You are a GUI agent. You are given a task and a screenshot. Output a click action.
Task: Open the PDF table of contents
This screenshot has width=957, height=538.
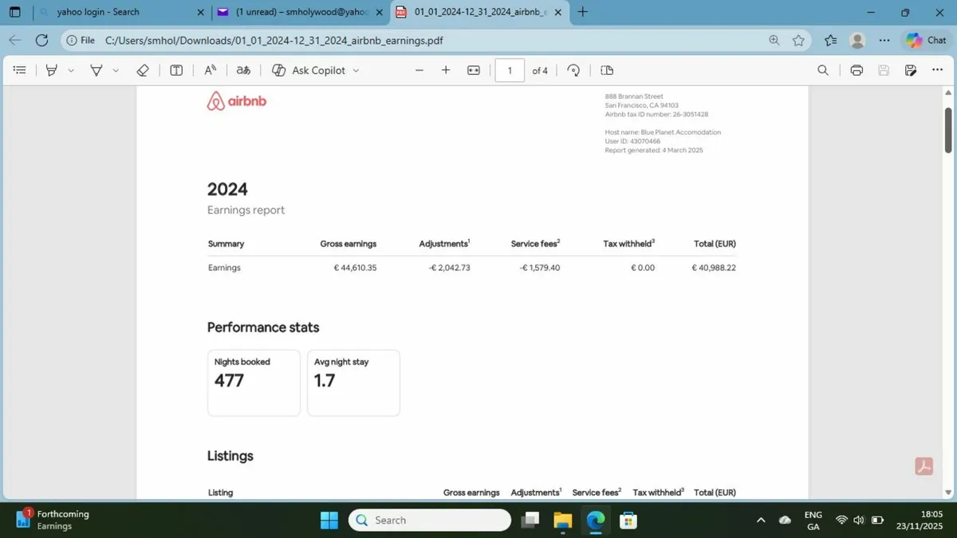[x=20, y=70]
